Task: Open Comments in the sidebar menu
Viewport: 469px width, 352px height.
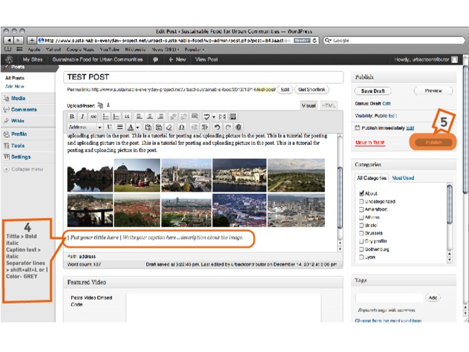Action: click(x=24, y=110)
